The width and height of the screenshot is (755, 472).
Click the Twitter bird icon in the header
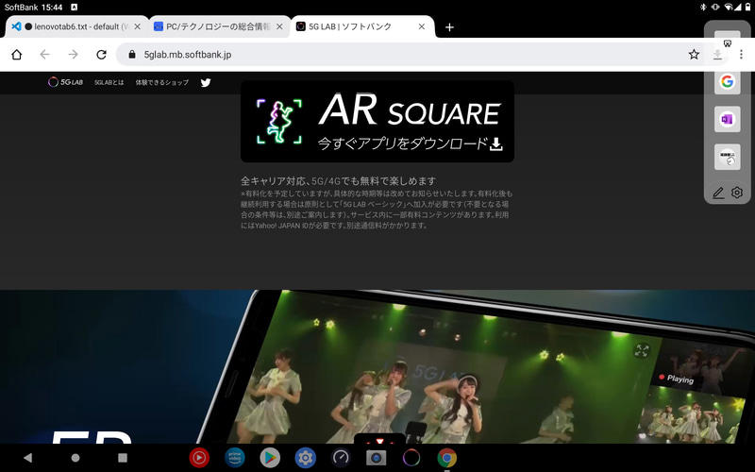click(x=206, y=82)
